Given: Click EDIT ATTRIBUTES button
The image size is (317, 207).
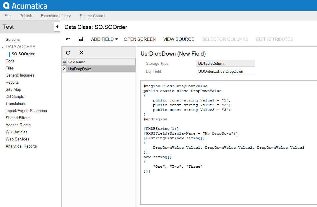Looking at the screenshot, I should click(274, 39).
